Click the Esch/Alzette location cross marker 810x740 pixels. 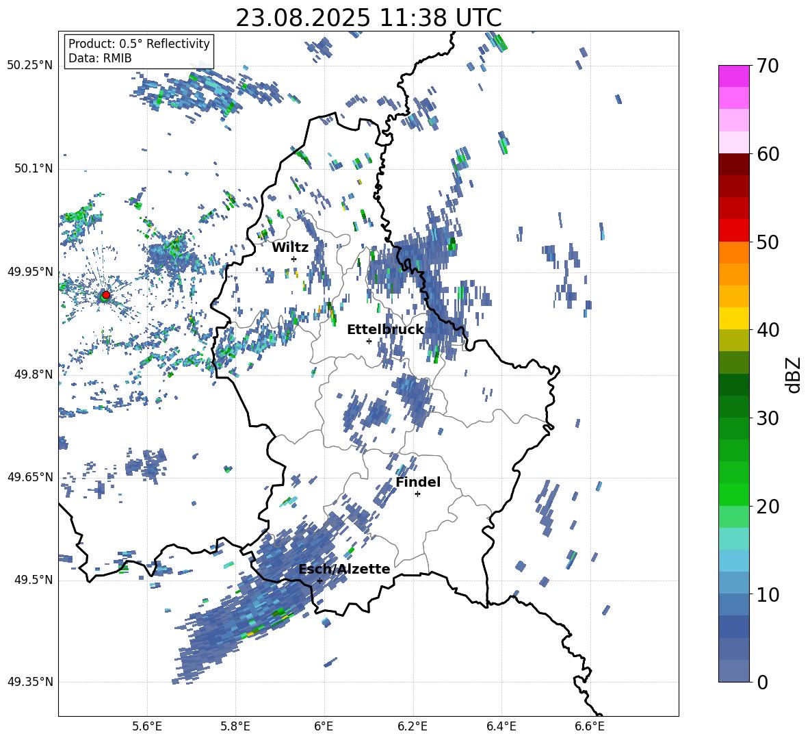319,580
